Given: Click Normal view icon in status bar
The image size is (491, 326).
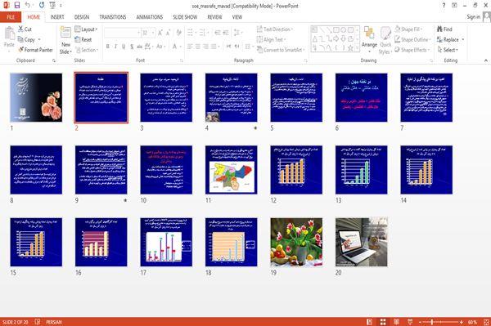Looking at the screenshot, I should 369,322.
